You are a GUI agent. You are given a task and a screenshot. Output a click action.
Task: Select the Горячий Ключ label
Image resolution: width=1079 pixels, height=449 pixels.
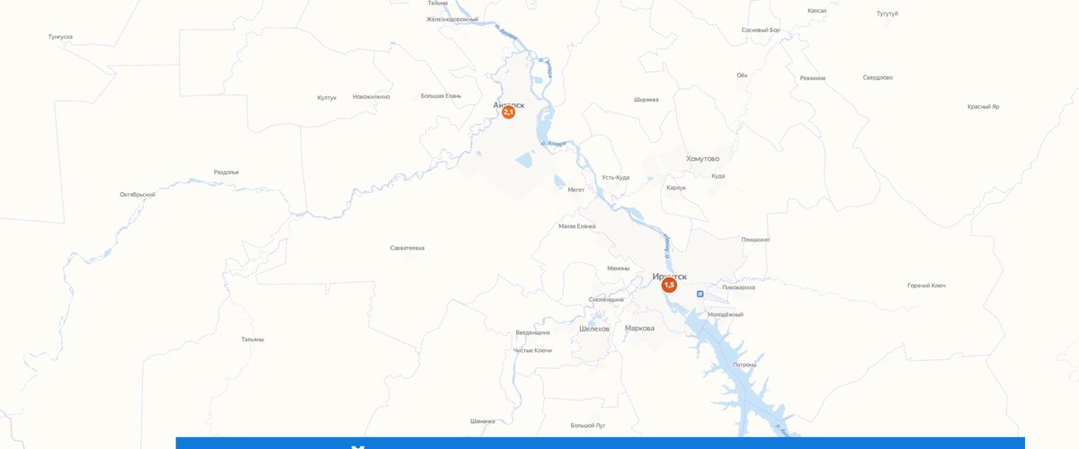pyautogui.click(x=926, y=286)
